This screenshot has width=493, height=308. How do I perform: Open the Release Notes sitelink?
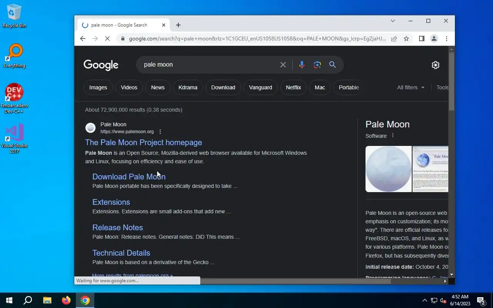118,228
